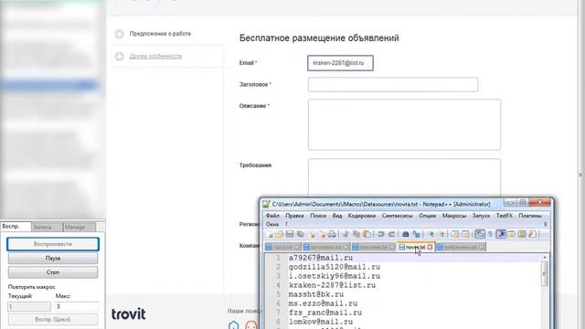This screenshot has width=585, height=329.
Task: Click the Предложение о работе option
Action: (160, 34)
